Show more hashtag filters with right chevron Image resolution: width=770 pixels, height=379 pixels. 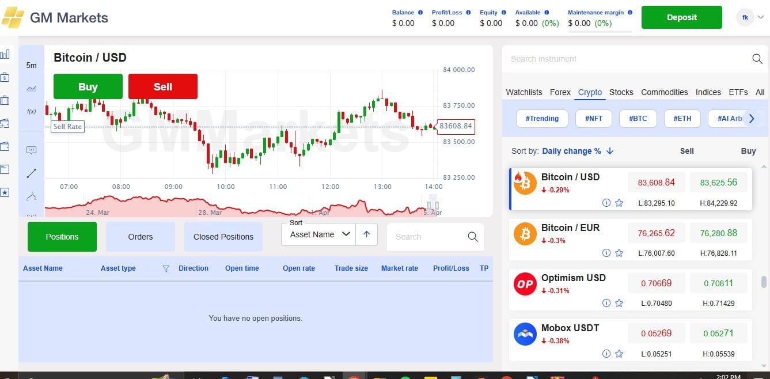pos(751,119)
